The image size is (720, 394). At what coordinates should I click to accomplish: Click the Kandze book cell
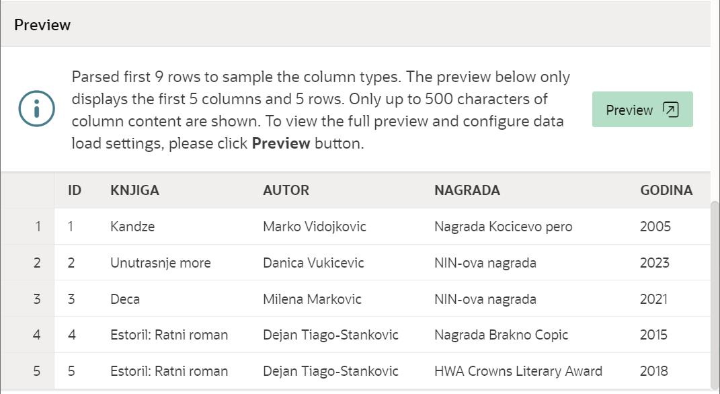pyautogui.click(x=132, y=227)
